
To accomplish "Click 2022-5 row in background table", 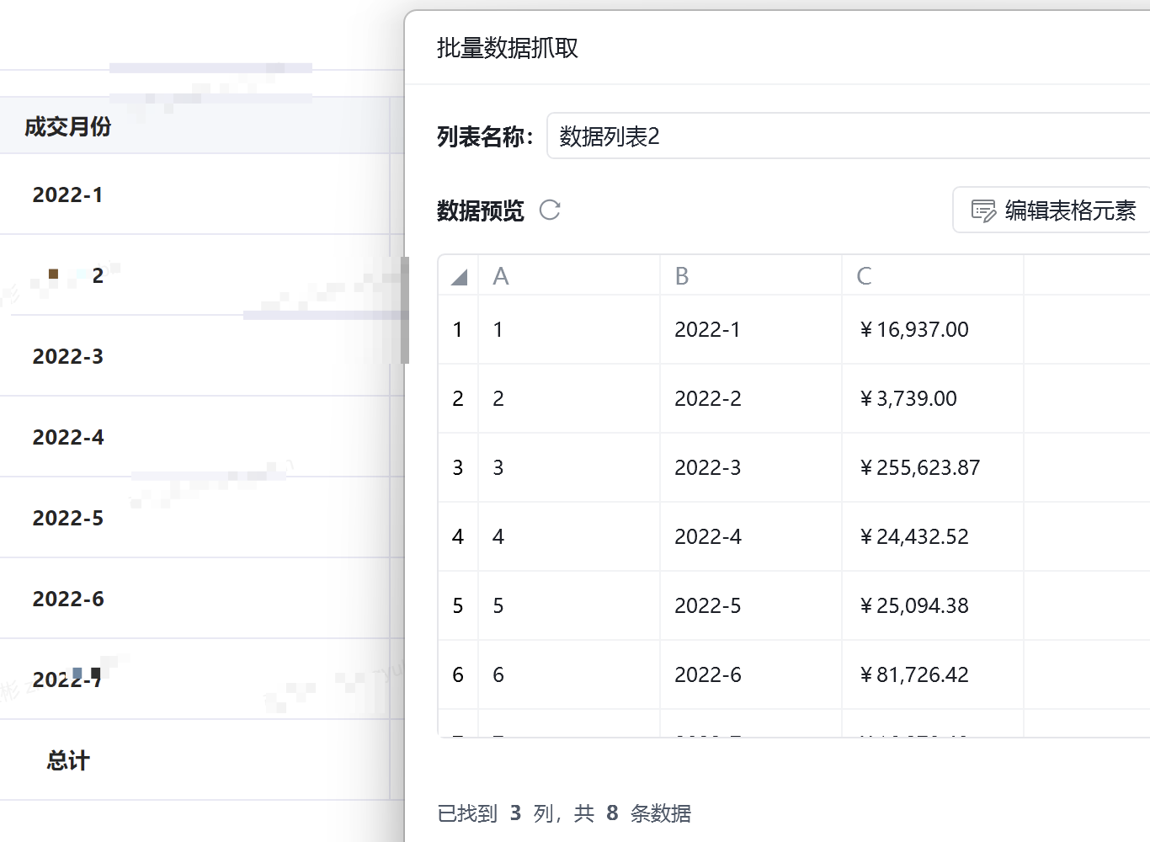I will (195, 518).
